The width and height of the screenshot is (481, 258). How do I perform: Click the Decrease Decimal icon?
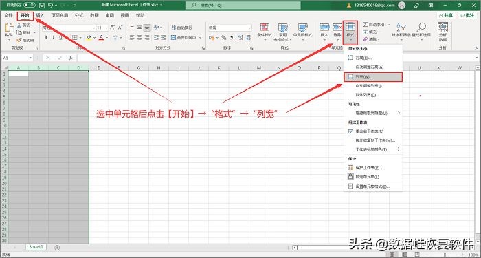point(248,37)
